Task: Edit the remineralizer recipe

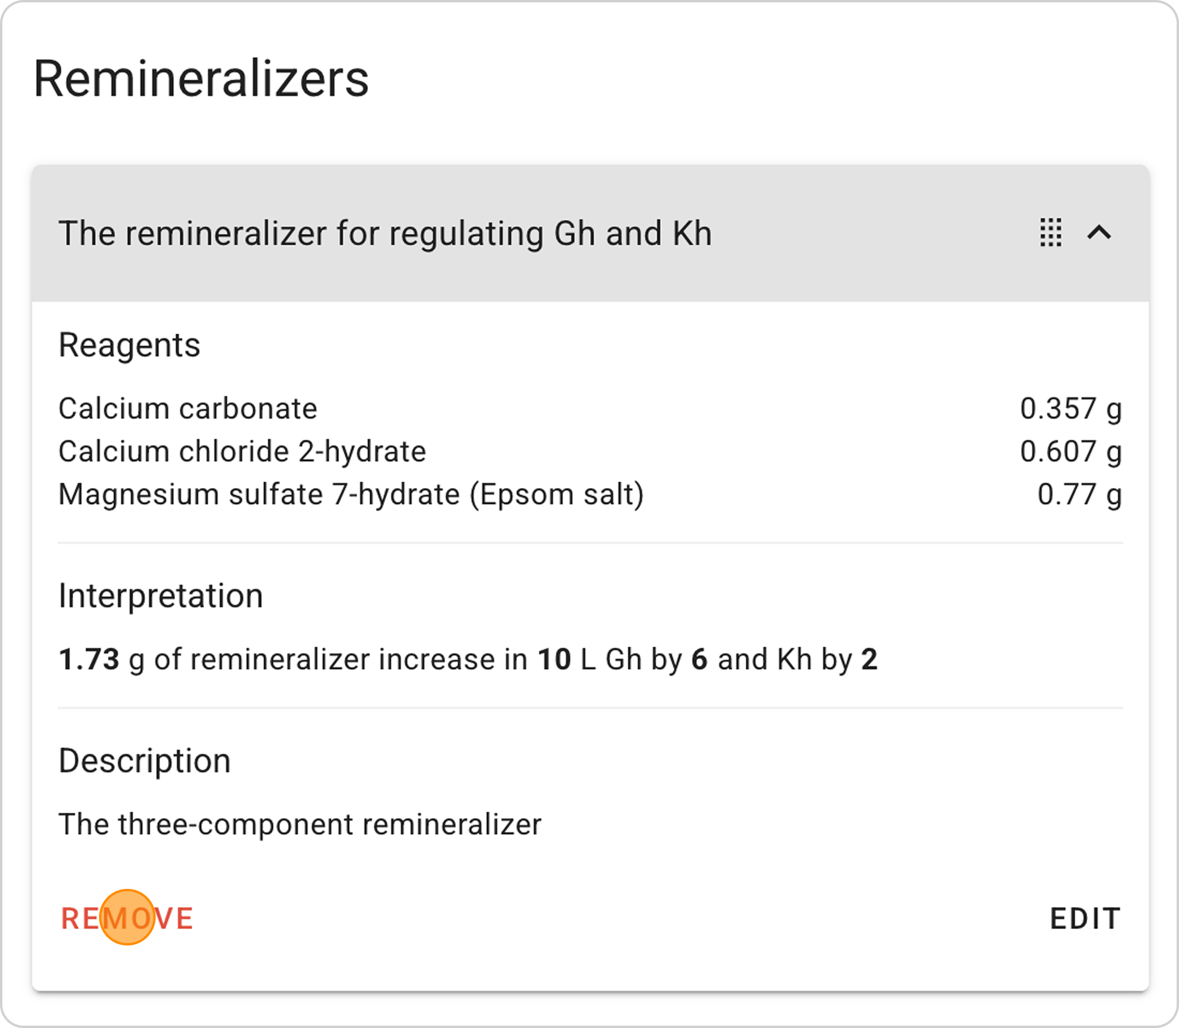Action: click(x=1085, y=918)
